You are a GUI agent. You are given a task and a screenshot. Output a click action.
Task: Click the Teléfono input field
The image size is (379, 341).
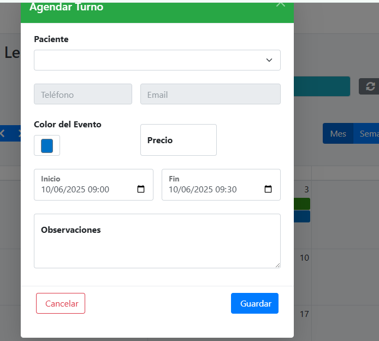point(83,94)
